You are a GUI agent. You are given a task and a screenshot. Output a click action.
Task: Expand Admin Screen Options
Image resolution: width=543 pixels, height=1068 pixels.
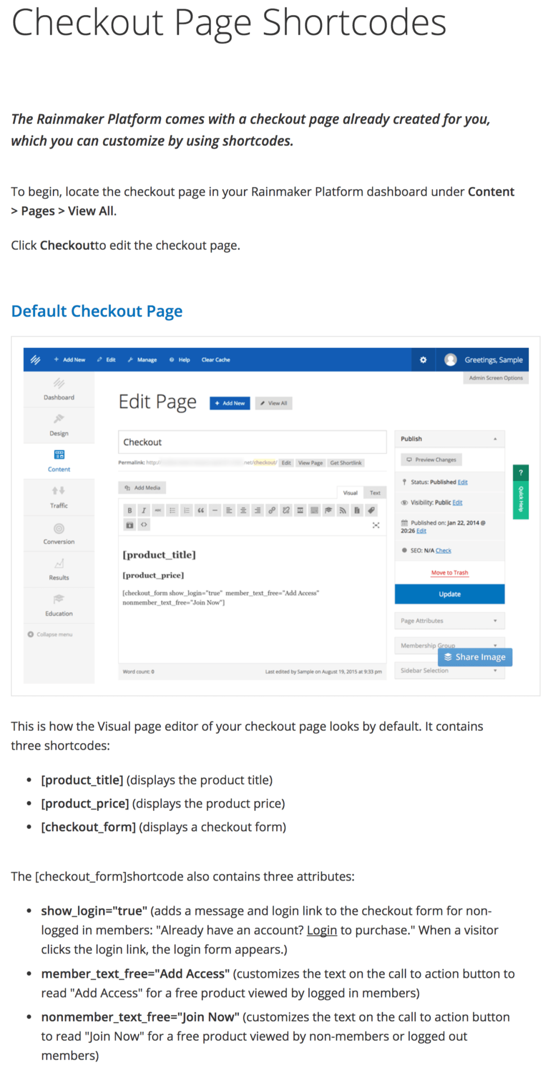coord(496,378)
